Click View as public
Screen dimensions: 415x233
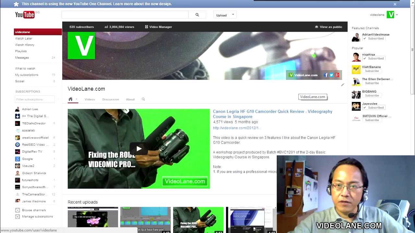click(328, 27)
